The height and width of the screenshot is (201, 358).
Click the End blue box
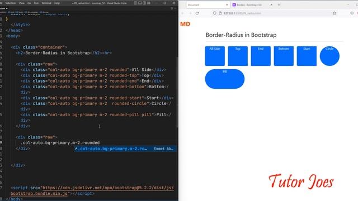(261, 56)
